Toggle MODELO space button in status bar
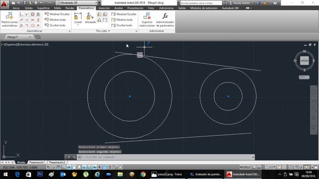Screen dimensions: 319x179 click(x=245, y=167)
